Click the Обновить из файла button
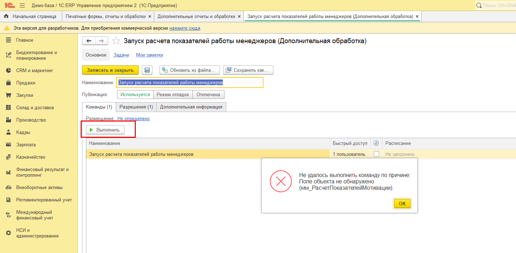516x253 pixels. [190, 70]
